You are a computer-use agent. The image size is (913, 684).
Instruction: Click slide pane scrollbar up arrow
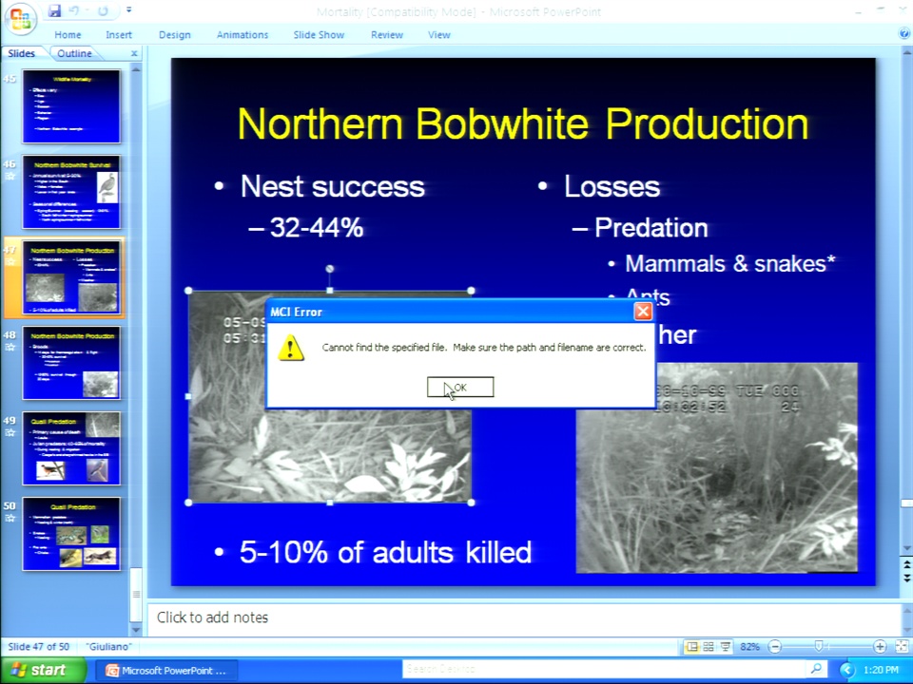tap(136, 69)
